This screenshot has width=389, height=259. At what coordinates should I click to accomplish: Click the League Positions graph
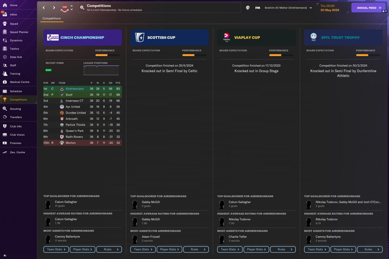tap(101, 70)
